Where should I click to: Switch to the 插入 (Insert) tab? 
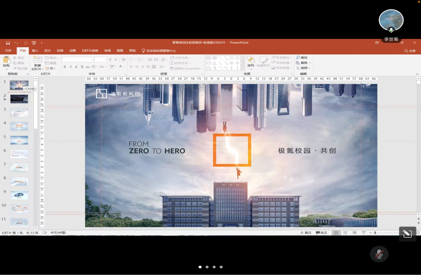tap(35, 51)
